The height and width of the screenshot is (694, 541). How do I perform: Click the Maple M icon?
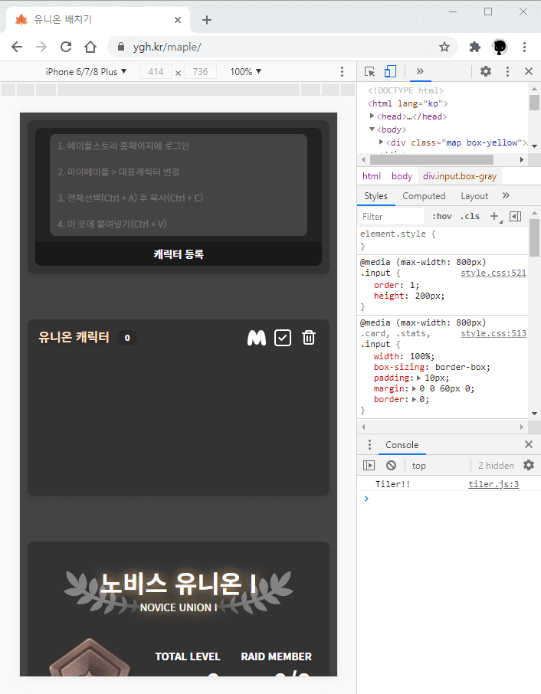coord(257,338)
